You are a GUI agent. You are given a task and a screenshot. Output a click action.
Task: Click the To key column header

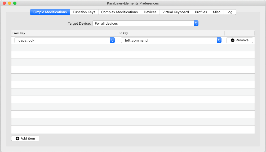click(x=171, y=33)
